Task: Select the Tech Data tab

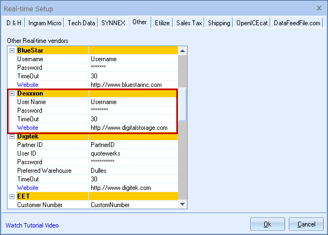Action: click(x=81, y=23)
